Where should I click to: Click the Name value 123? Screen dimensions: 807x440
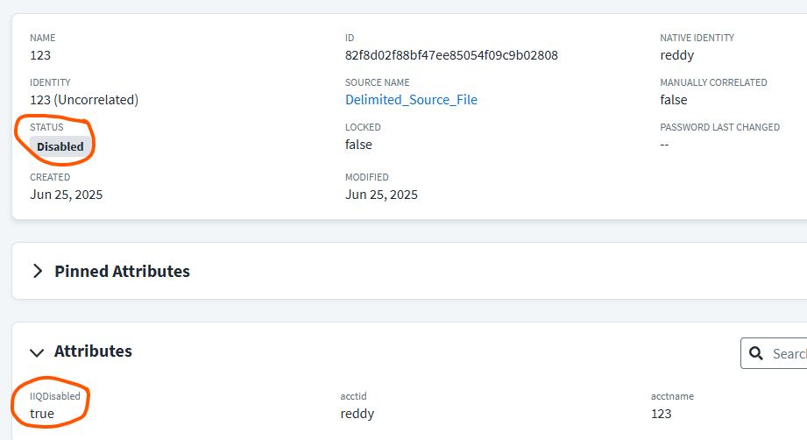(x=40, y=55)
